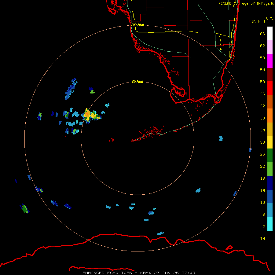Click the medium blue legend swatch
The width and height of the screenshot is (275, 275).
click(270, 196)
